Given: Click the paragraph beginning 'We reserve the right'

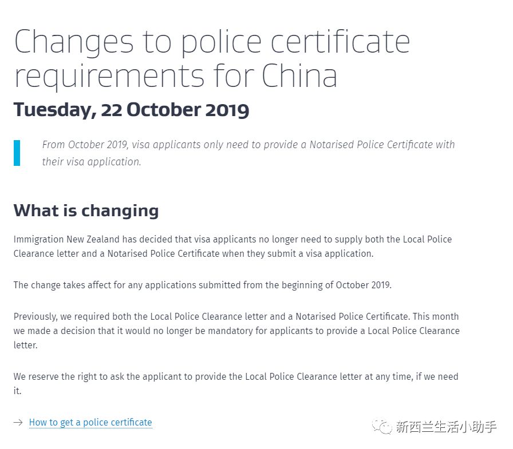Looking at the screenshot, I should 235,383.
